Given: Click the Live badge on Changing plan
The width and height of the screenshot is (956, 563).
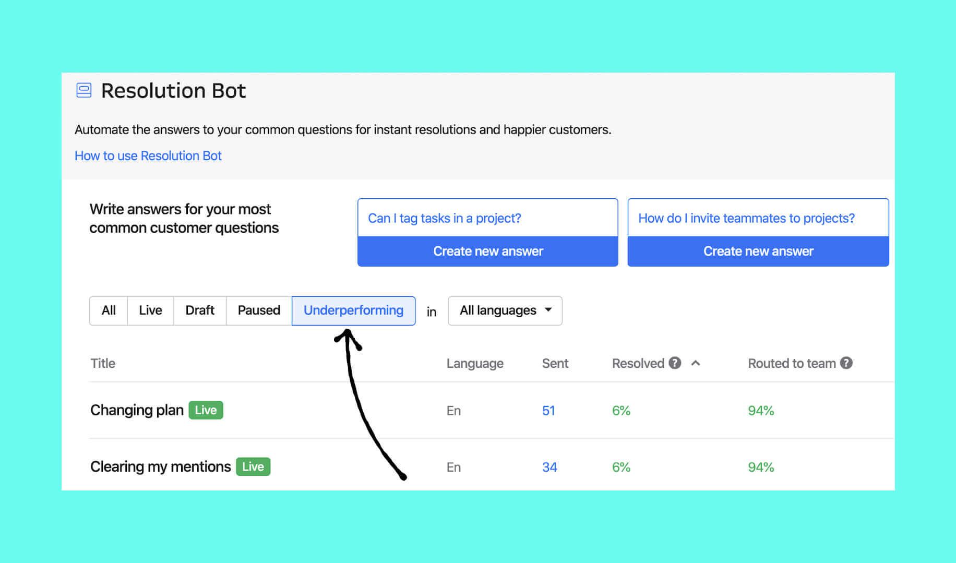Looking at the screenshot, I should pyautogui.click(x=205, y=410).
